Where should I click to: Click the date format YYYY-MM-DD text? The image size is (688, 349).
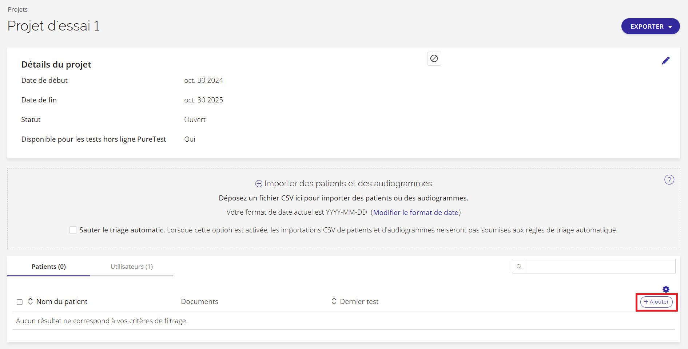(346, 212)
